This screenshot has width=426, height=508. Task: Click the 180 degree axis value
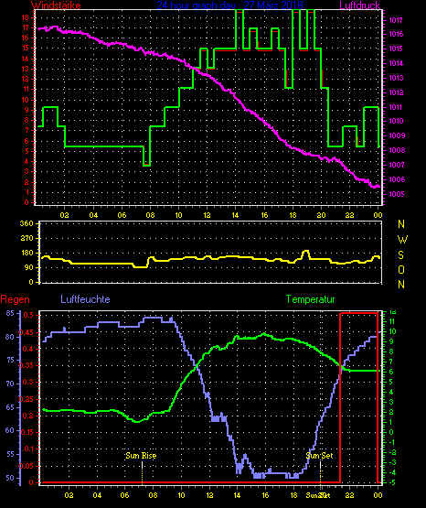[x=27, y=253]
